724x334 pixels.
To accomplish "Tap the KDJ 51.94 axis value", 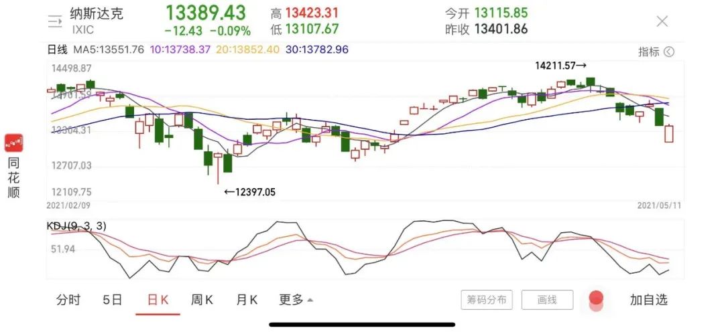I will tap(63, 250).
